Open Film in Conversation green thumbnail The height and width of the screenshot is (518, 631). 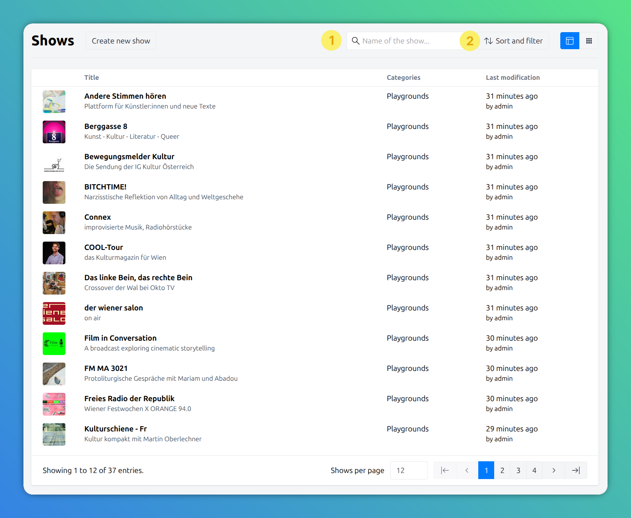tap(54, 344)
